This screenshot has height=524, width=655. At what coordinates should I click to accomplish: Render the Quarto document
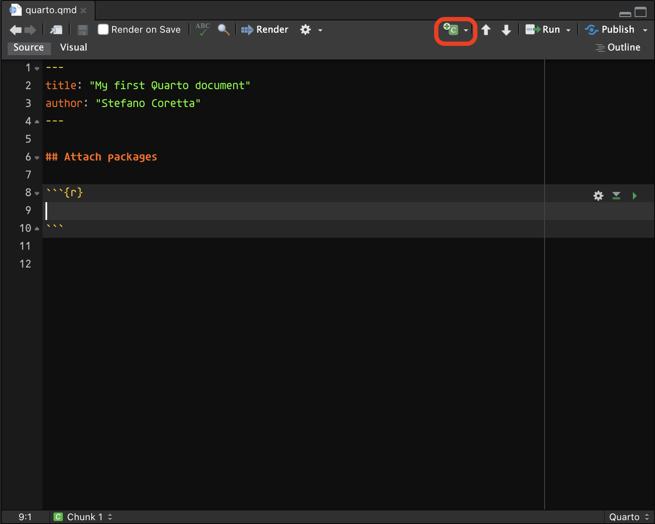(x=265, y=29)
